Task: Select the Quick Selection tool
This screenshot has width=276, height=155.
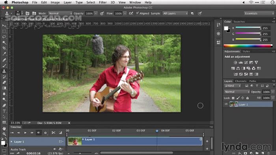Action: pyautogui.click(x=4, y=42)
